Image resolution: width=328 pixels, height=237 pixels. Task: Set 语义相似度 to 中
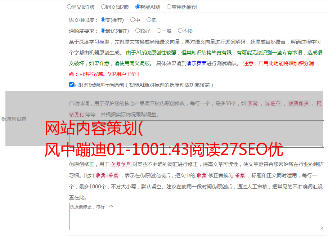(132, 20)
